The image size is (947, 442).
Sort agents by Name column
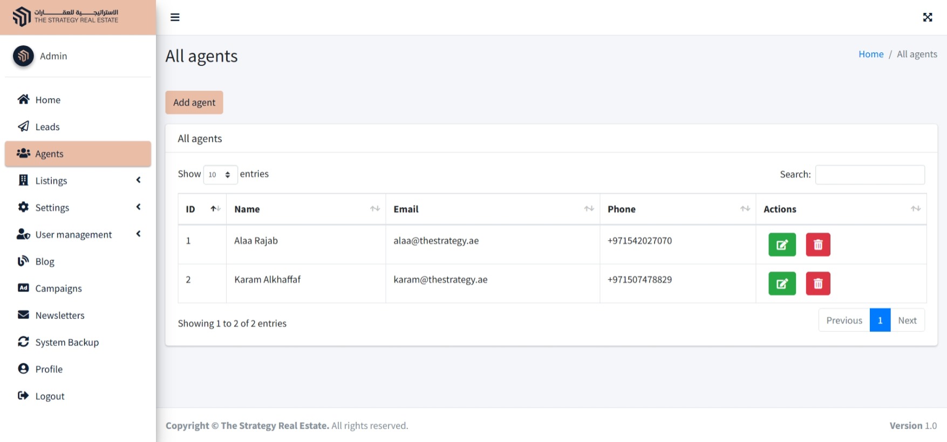[x=306, y=209]
